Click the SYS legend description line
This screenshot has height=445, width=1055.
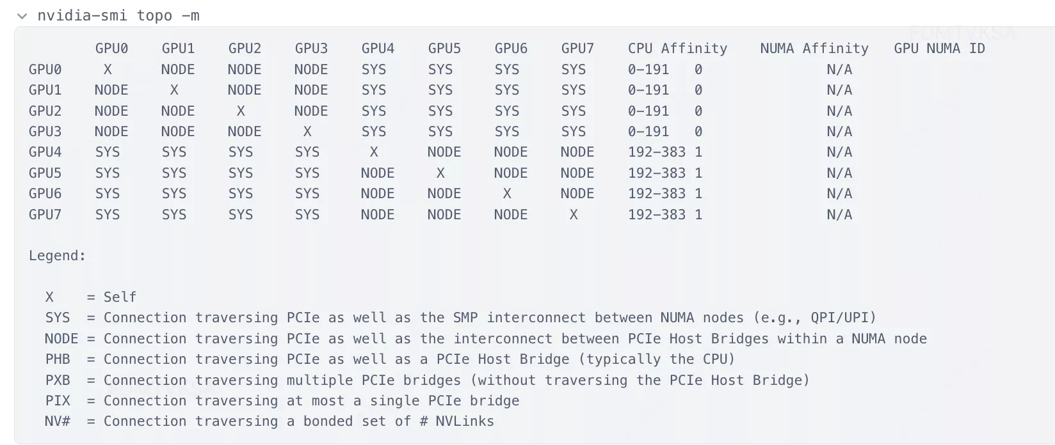tap(460, 318)
